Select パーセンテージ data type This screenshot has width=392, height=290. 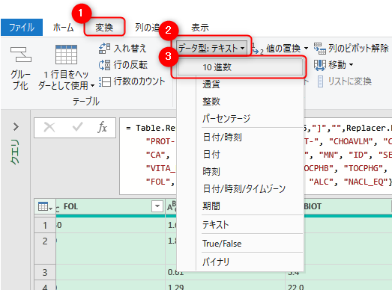click(x=240, y=118)
